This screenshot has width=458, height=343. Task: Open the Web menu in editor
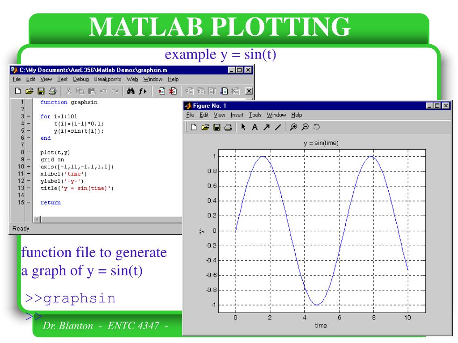(x=132, y=79)
